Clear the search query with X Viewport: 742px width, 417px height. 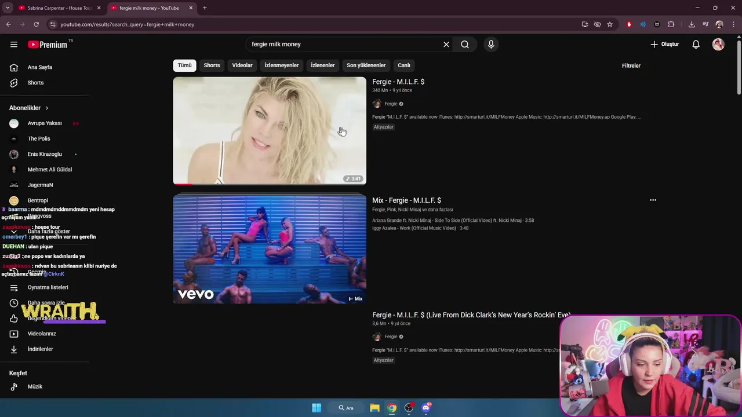(x=446, y=44)
